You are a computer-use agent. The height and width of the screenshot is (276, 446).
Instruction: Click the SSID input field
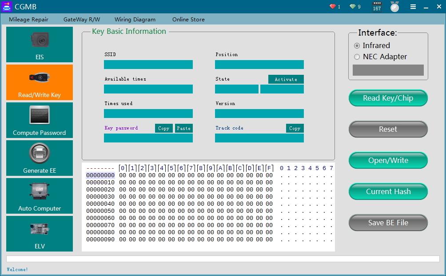(148, 64)
